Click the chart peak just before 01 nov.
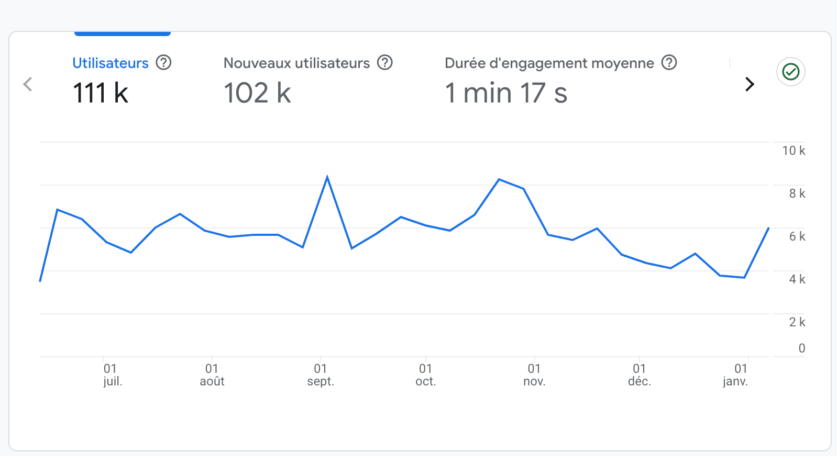 click(499, 179)
